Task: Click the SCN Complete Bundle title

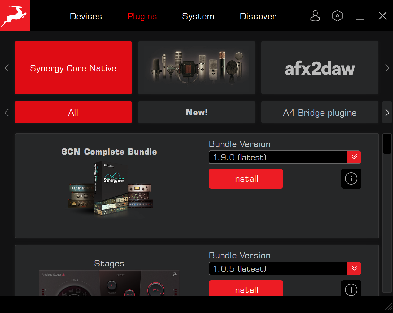Action: coord(109,152)
